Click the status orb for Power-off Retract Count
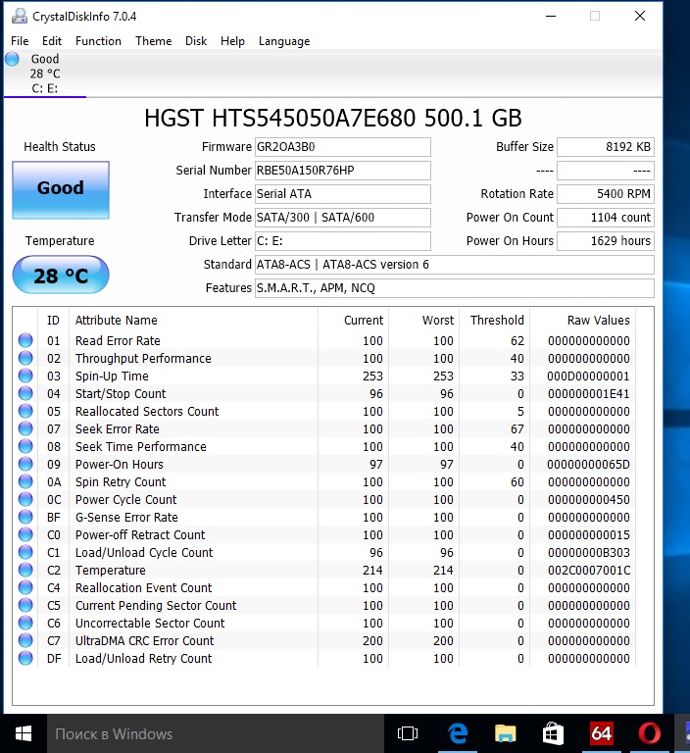This screenshot has height=753, width=690. [25, 535]
